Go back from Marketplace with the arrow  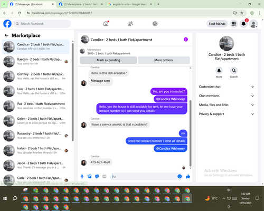[7, 35]
